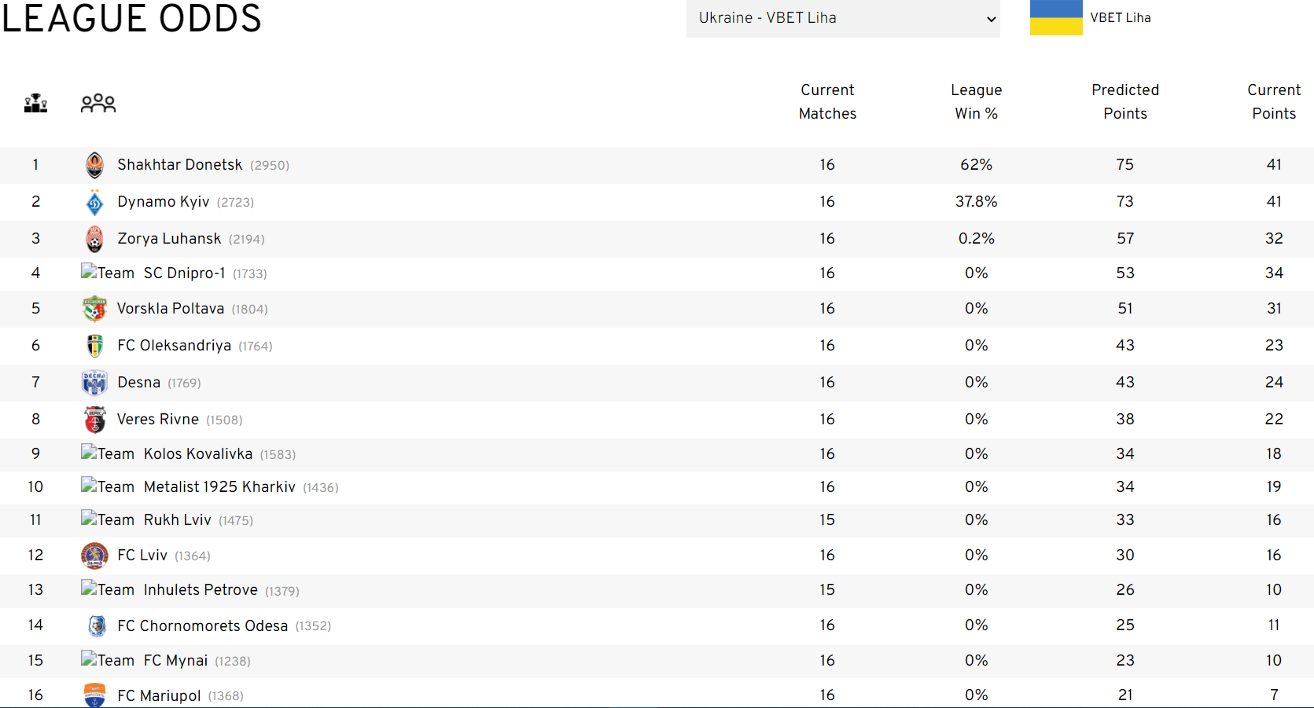Click the FC Lviv club crest
This screenshot has height=708, width=1314.
[x=94, y=556]
